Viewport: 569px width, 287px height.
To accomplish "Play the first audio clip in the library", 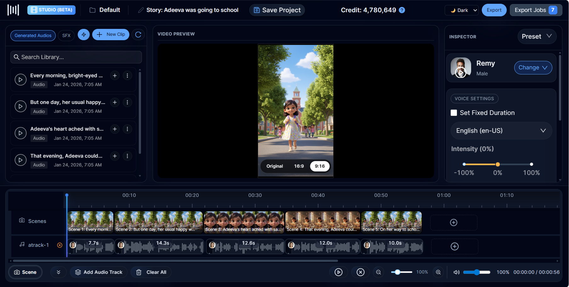I will (x=20, y=79).
